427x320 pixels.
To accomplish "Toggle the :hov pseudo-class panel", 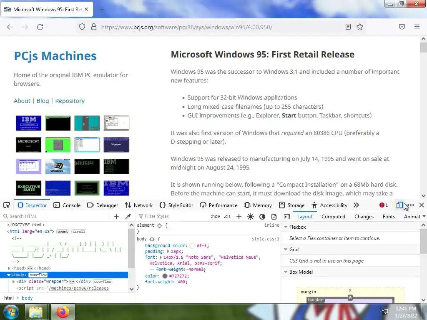I will tap(216, 216).
